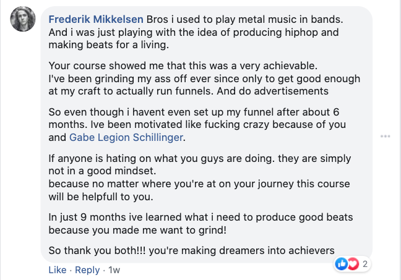Click the 'So even though i havent' line
Viewport: 401px width, 280px height.
pyautogui.click(x=194, y=112)
